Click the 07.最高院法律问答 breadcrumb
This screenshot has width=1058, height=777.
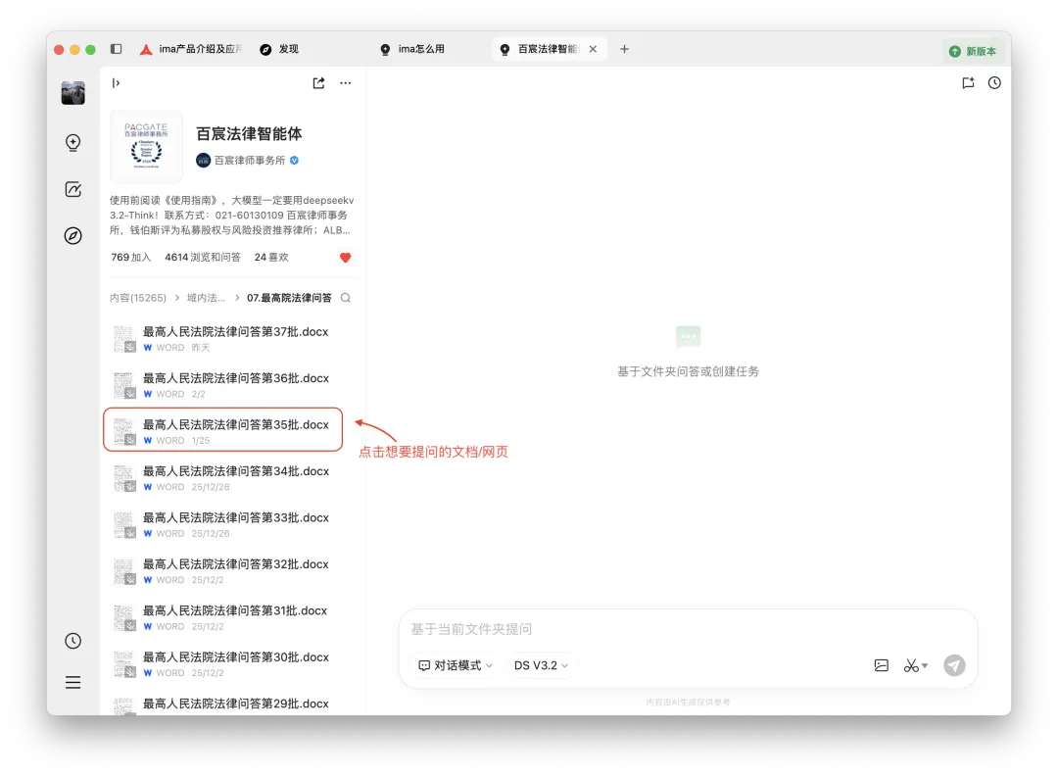pyautogui.click(x=289, y=298)
